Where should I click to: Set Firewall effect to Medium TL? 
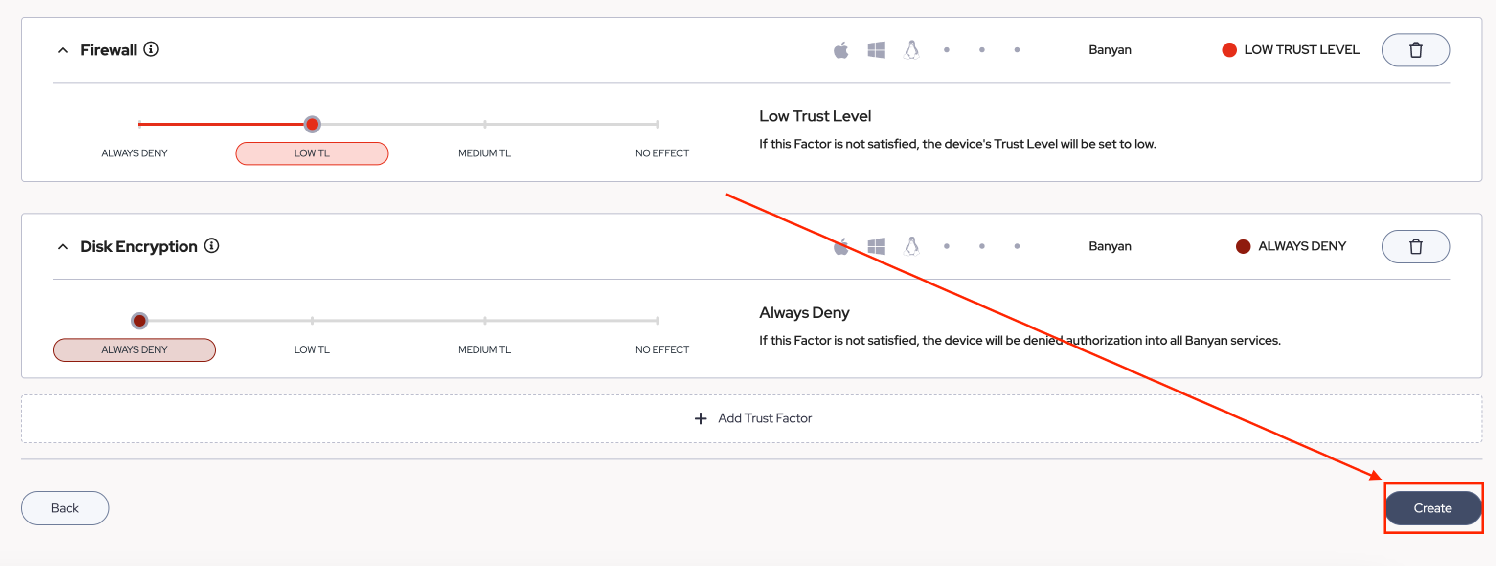[x=484, y=153]
